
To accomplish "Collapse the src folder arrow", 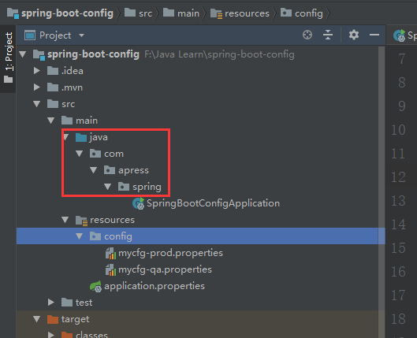I will pyautogui.click(x=37, y=104).
